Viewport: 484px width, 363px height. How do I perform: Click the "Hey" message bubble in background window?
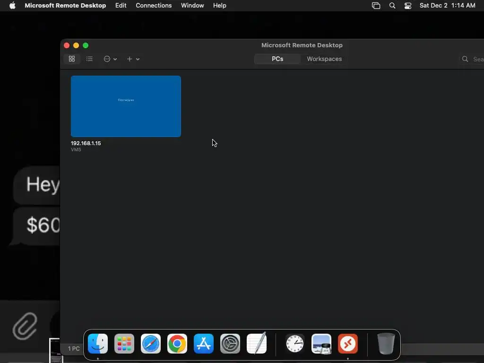point(37,185)
